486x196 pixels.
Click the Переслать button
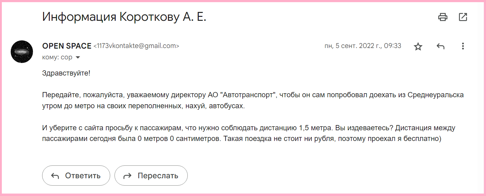click(x=151, y=176)
